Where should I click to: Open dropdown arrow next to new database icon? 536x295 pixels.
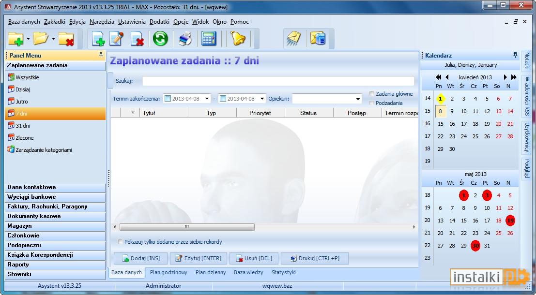(x=28, y=39)
